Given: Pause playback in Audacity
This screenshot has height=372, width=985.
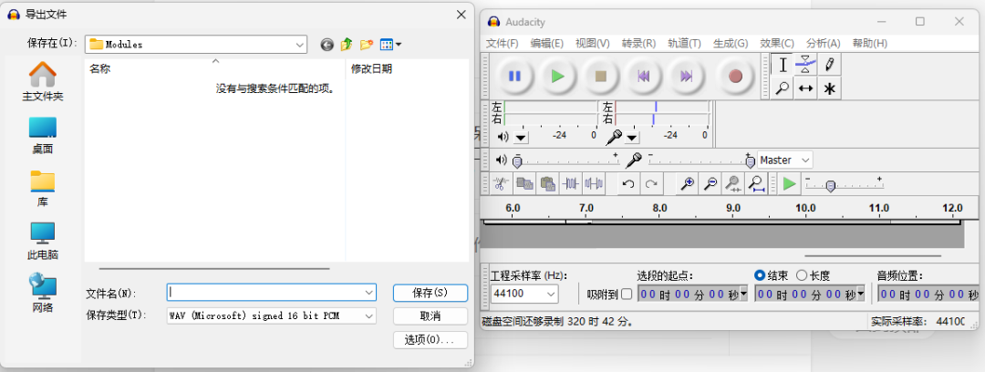Looking at the screenshot, I should (x=514, y=76).
